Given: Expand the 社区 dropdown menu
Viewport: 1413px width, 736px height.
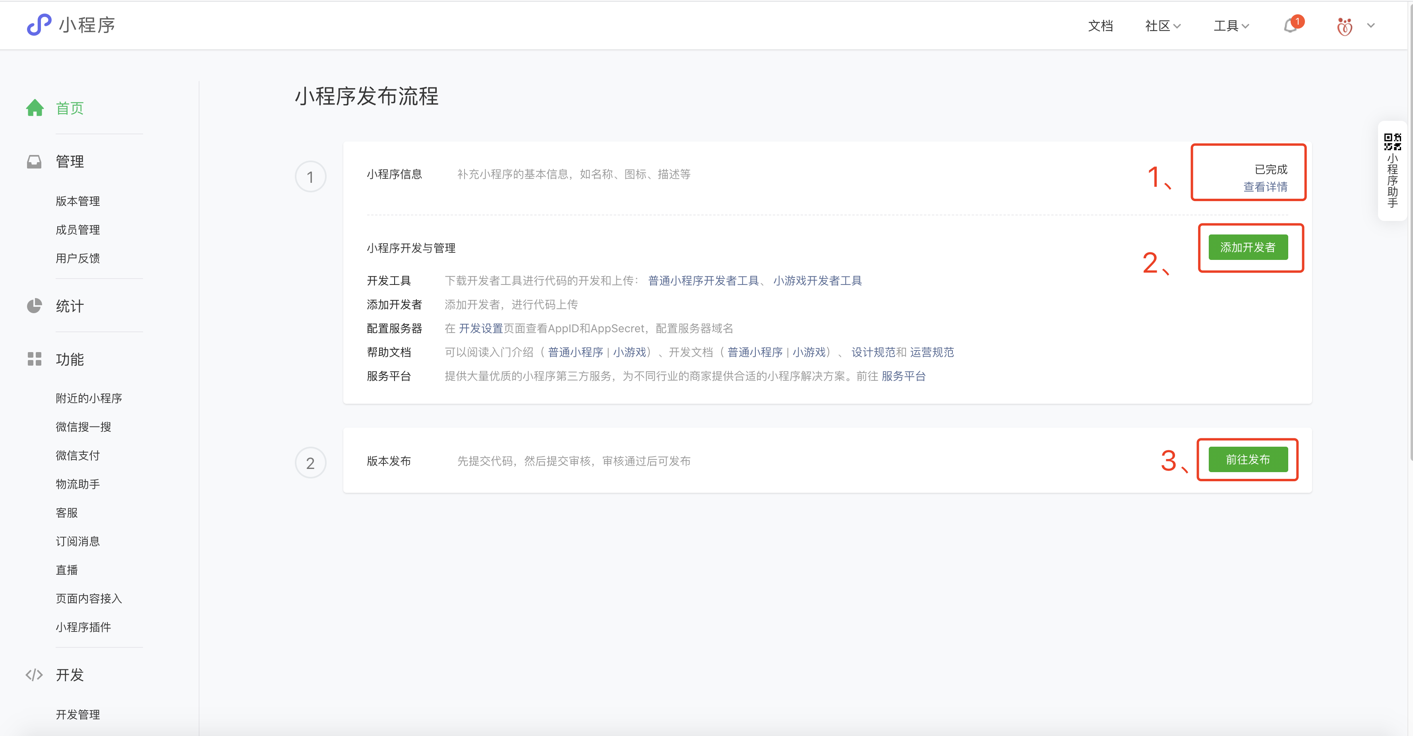Looking at the screenshot, I should pos(1162,26).
